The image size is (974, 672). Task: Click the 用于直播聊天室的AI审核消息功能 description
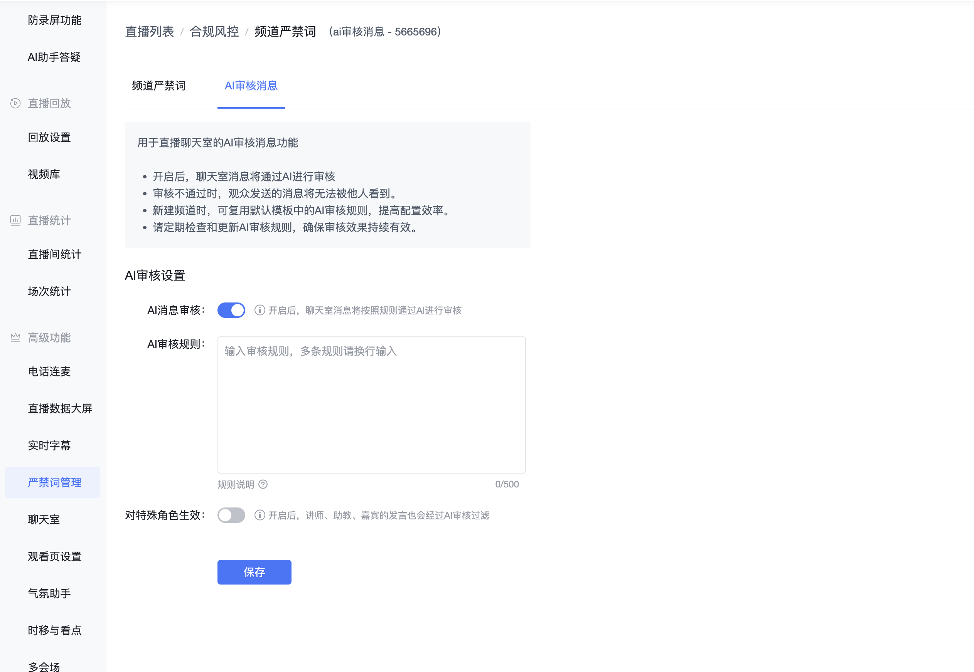[x=218, y=143]
